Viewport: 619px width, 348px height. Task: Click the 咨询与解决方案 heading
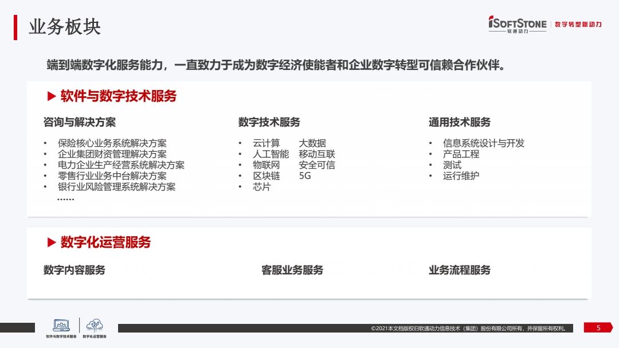[x=79, y=122]
